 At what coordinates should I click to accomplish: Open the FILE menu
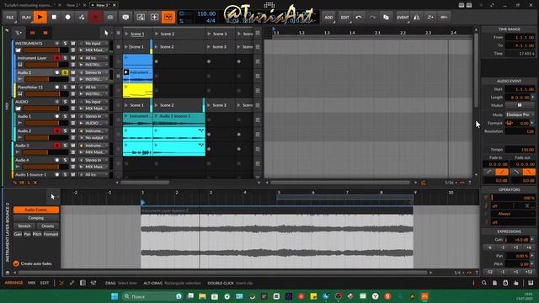point(10,17)
